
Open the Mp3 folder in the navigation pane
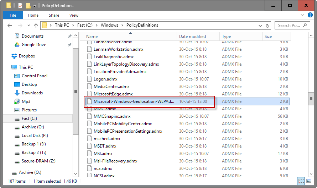point(26,101)
